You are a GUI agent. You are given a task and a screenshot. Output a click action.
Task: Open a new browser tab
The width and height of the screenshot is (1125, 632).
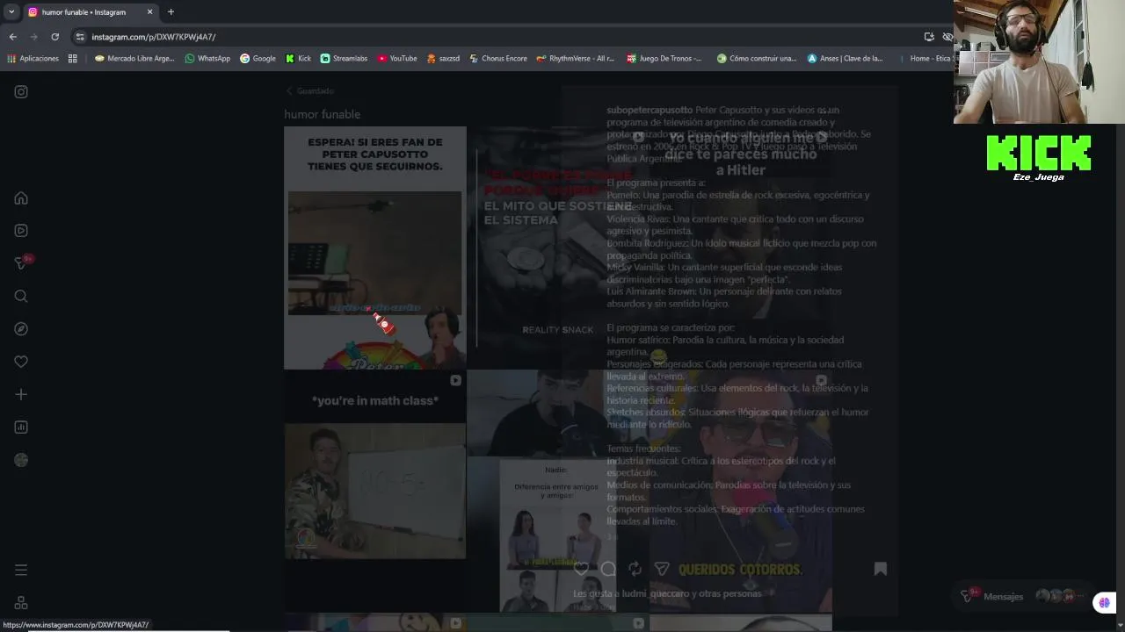pos(171,12)
